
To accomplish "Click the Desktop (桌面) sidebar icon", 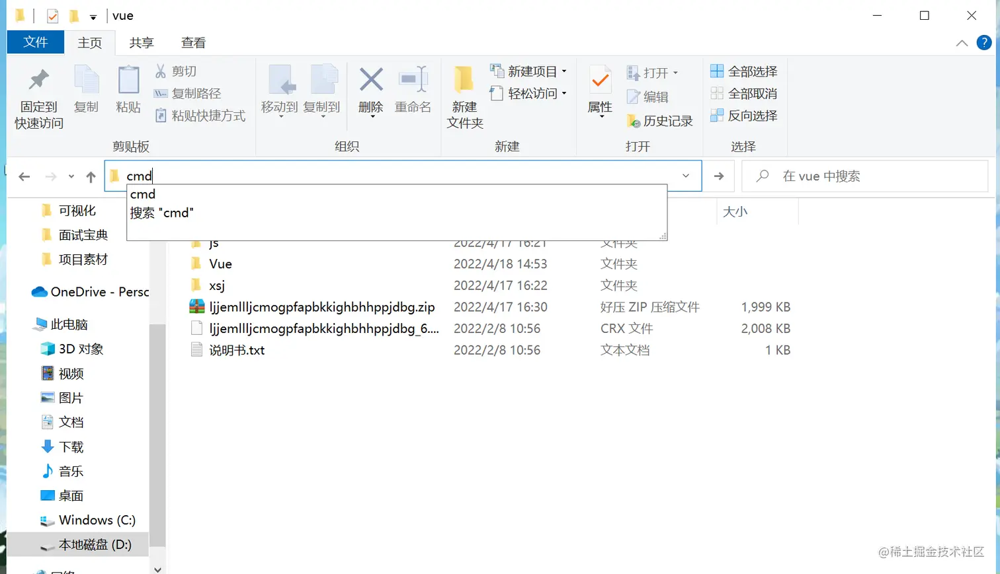I will click(x=48, y=495).
